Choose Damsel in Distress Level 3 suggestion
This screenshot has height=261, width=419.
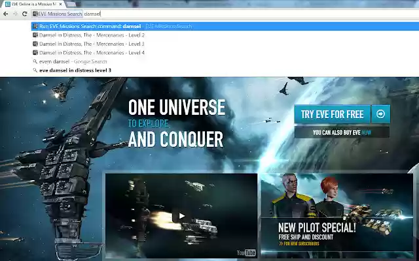(x=225, y=44)
